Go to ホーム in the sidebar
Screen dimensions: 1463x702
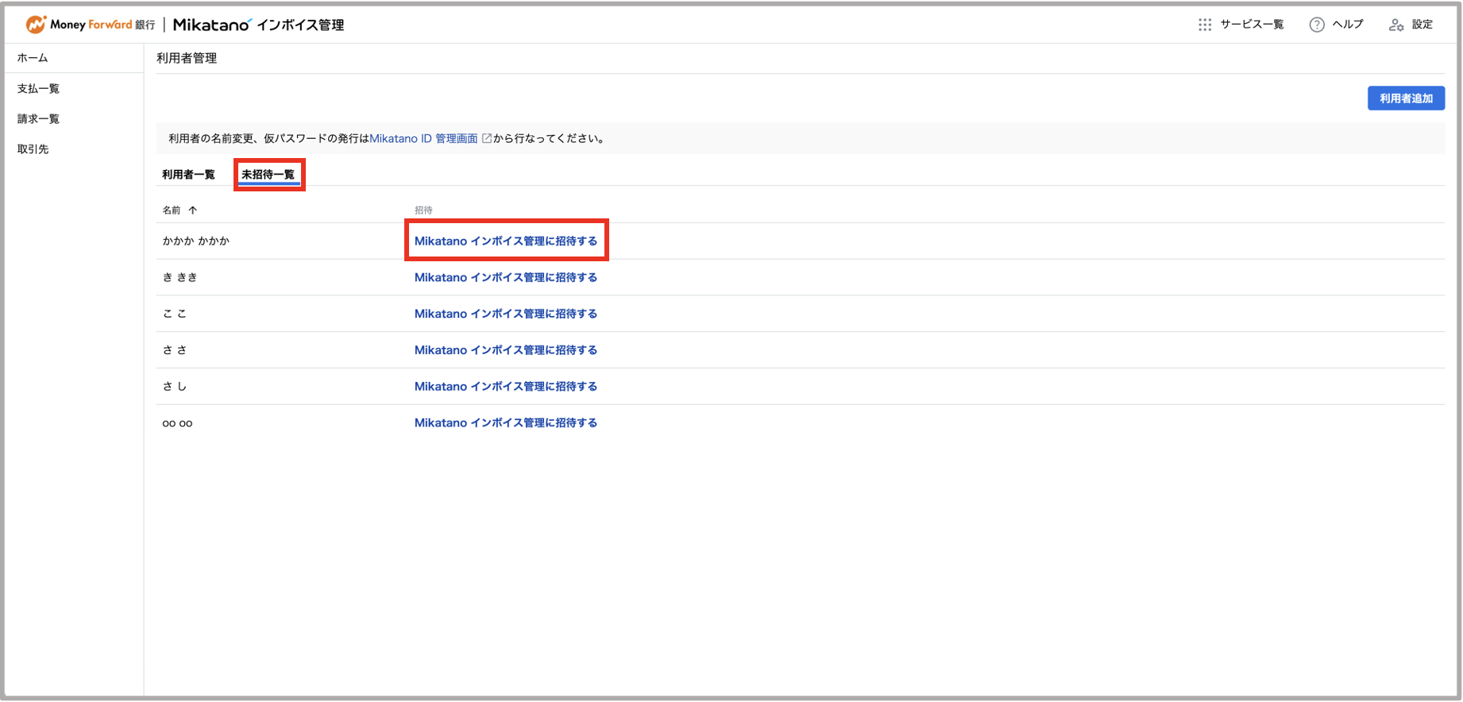click(33, 58)
